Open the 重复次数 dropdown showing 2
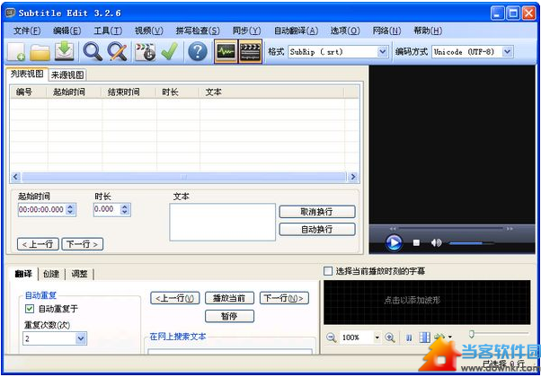This screenshot has height=377, width=541. pos(80,338)
